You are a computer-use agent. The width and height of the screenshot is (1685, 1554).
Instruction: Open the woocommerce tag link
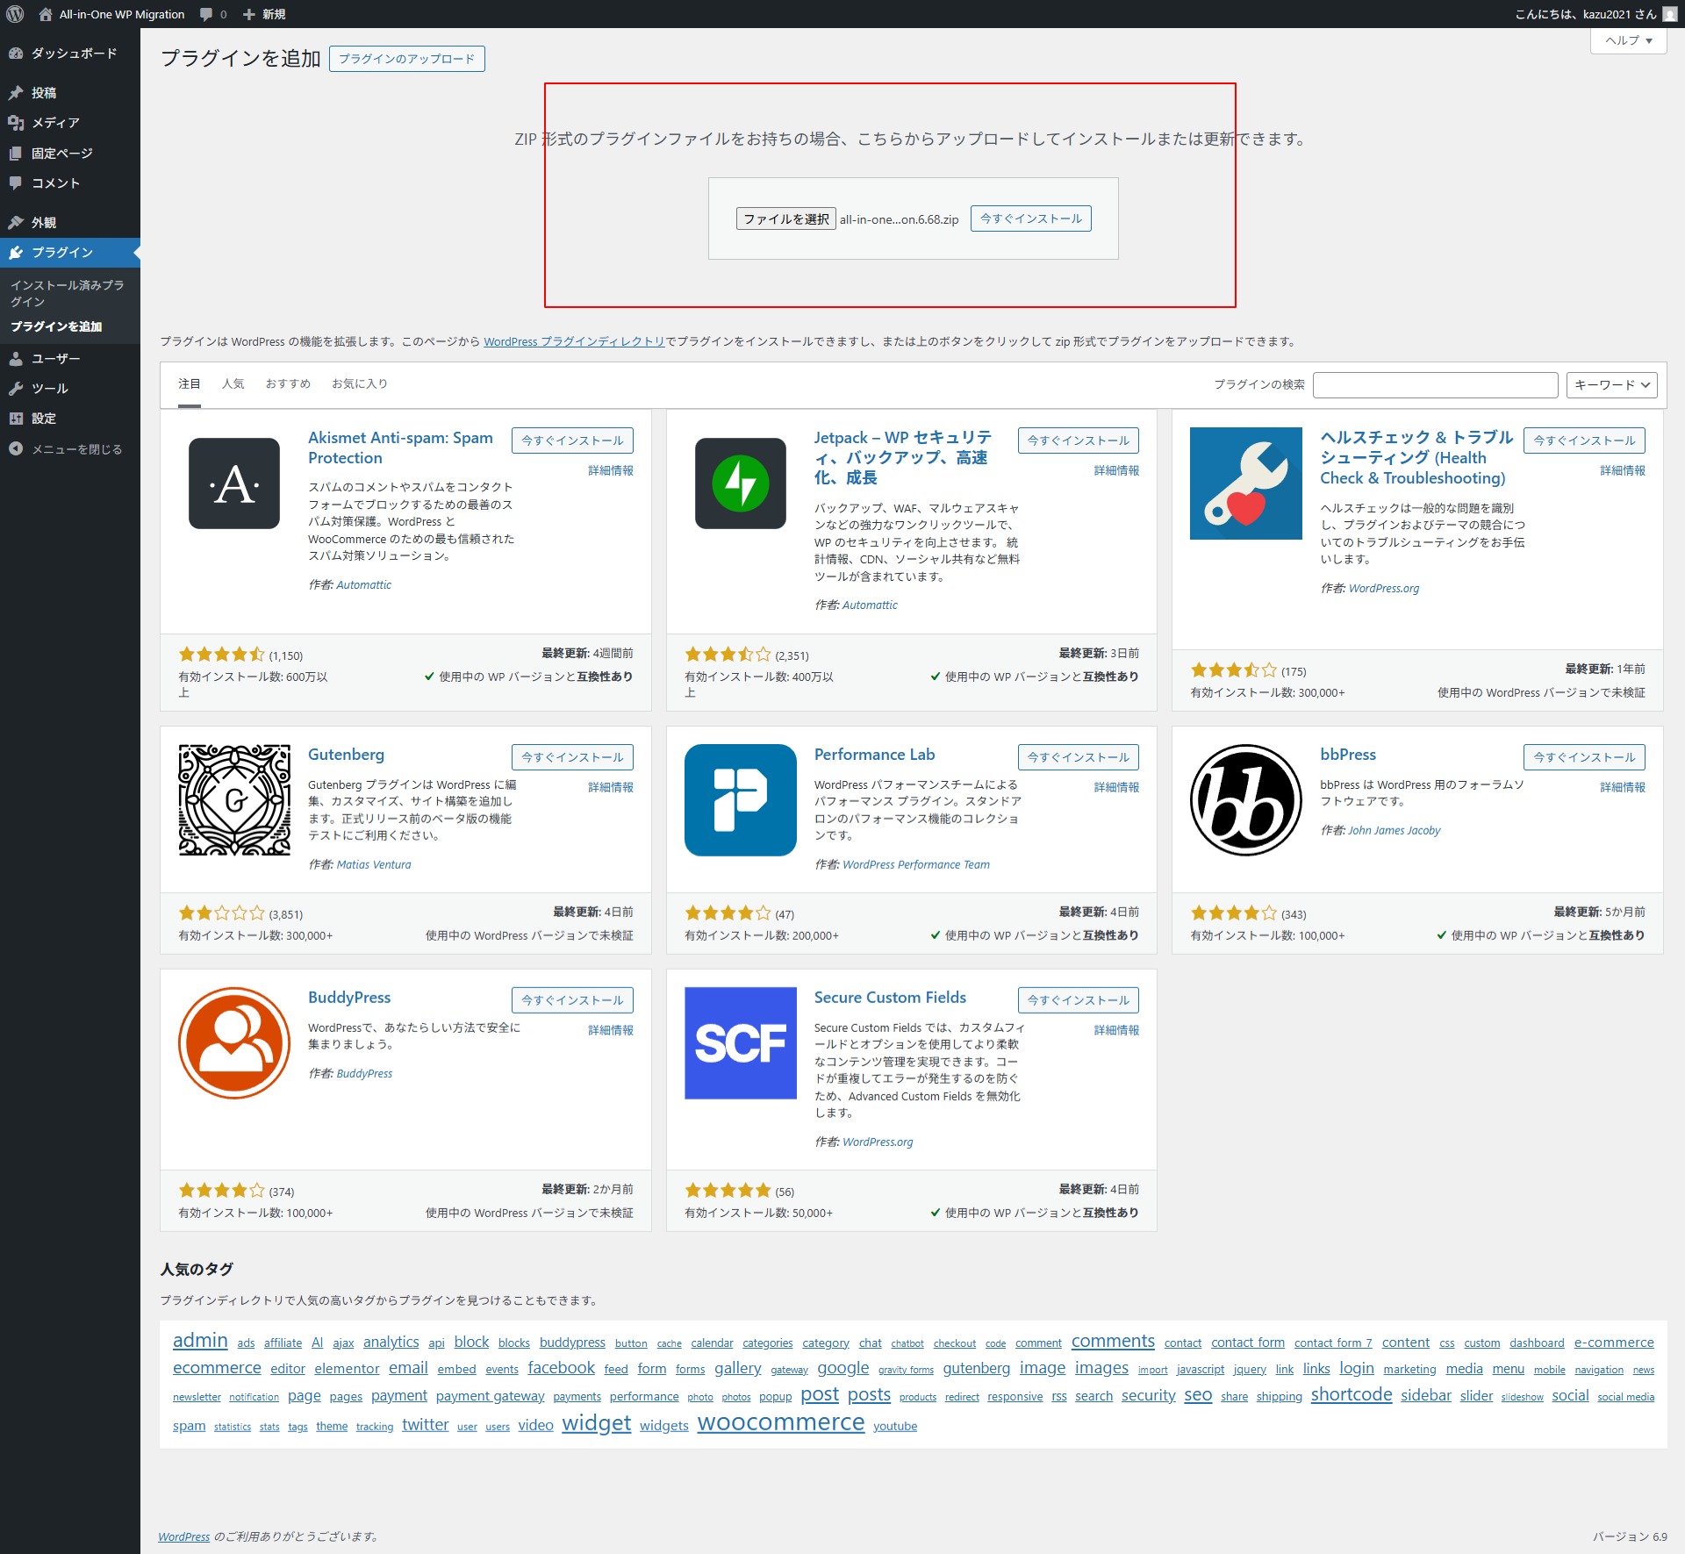(780, 1422)
